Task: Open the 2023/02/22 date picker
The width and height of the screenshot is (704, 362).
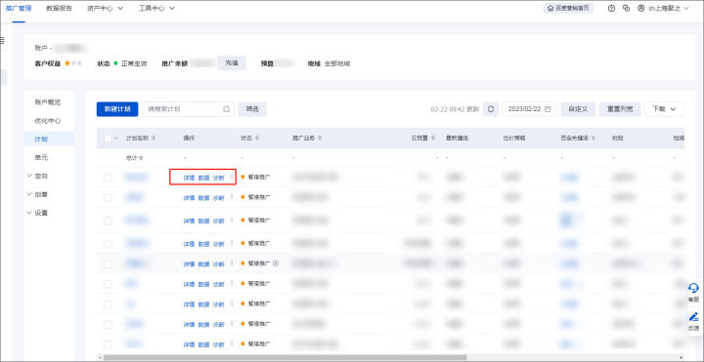Action: (x=529, y=109)
